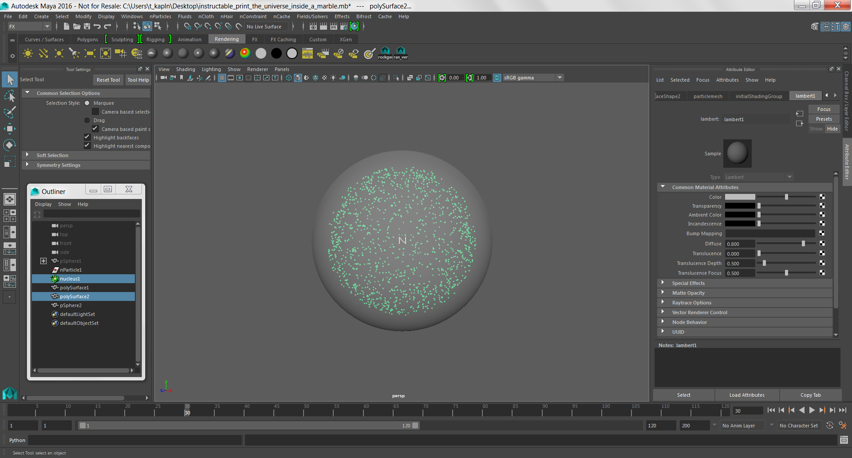Viewport: 852px width, 458px height.
Task: Select the Drag selection style radio button
Action: pyautogui.click(x=87, y=120)
